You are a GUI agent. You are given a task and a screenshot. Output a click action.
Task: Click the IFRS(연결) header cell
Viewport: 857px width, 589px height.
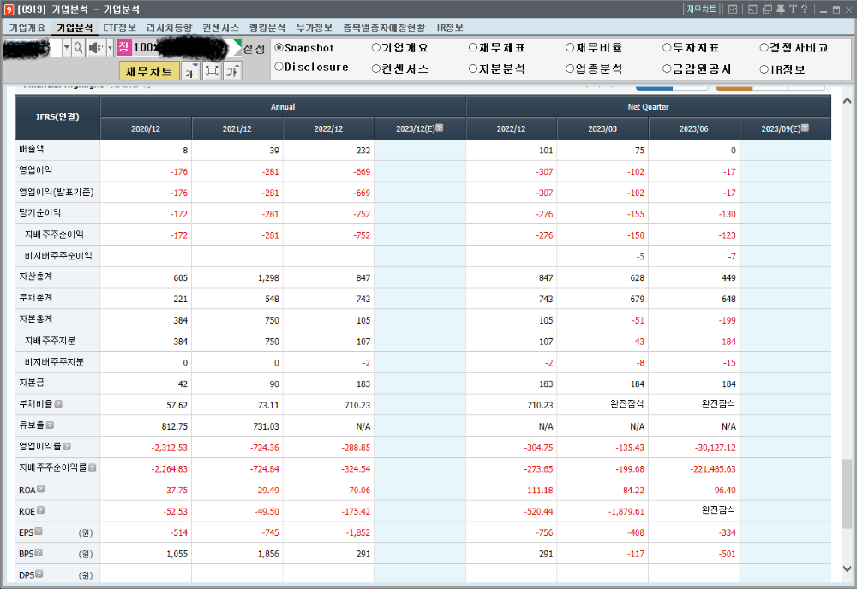coord(58,116)
